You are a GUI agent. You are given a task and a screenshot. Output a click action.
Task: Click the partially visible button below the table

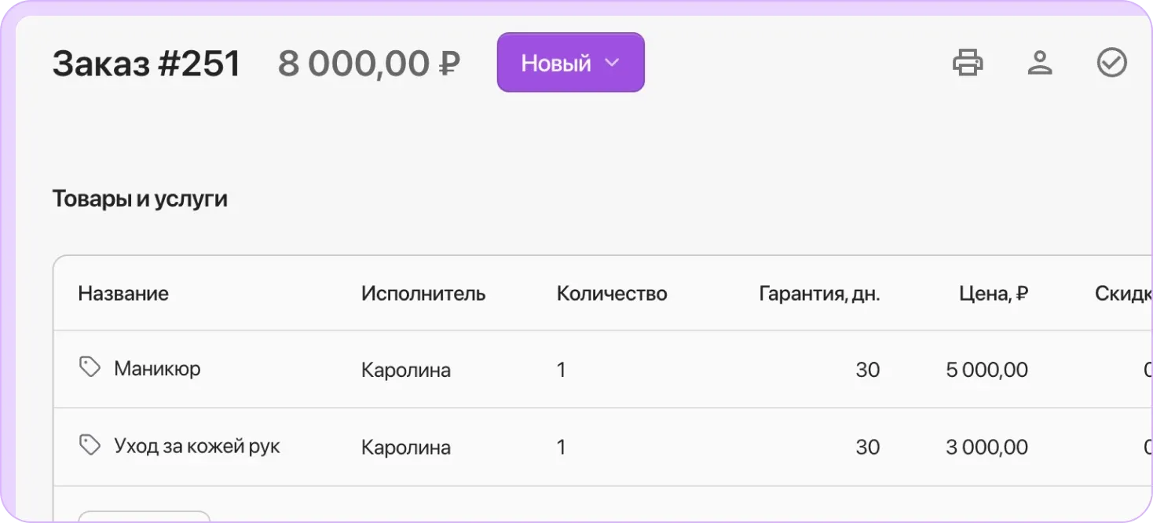(x=144, y=516)
